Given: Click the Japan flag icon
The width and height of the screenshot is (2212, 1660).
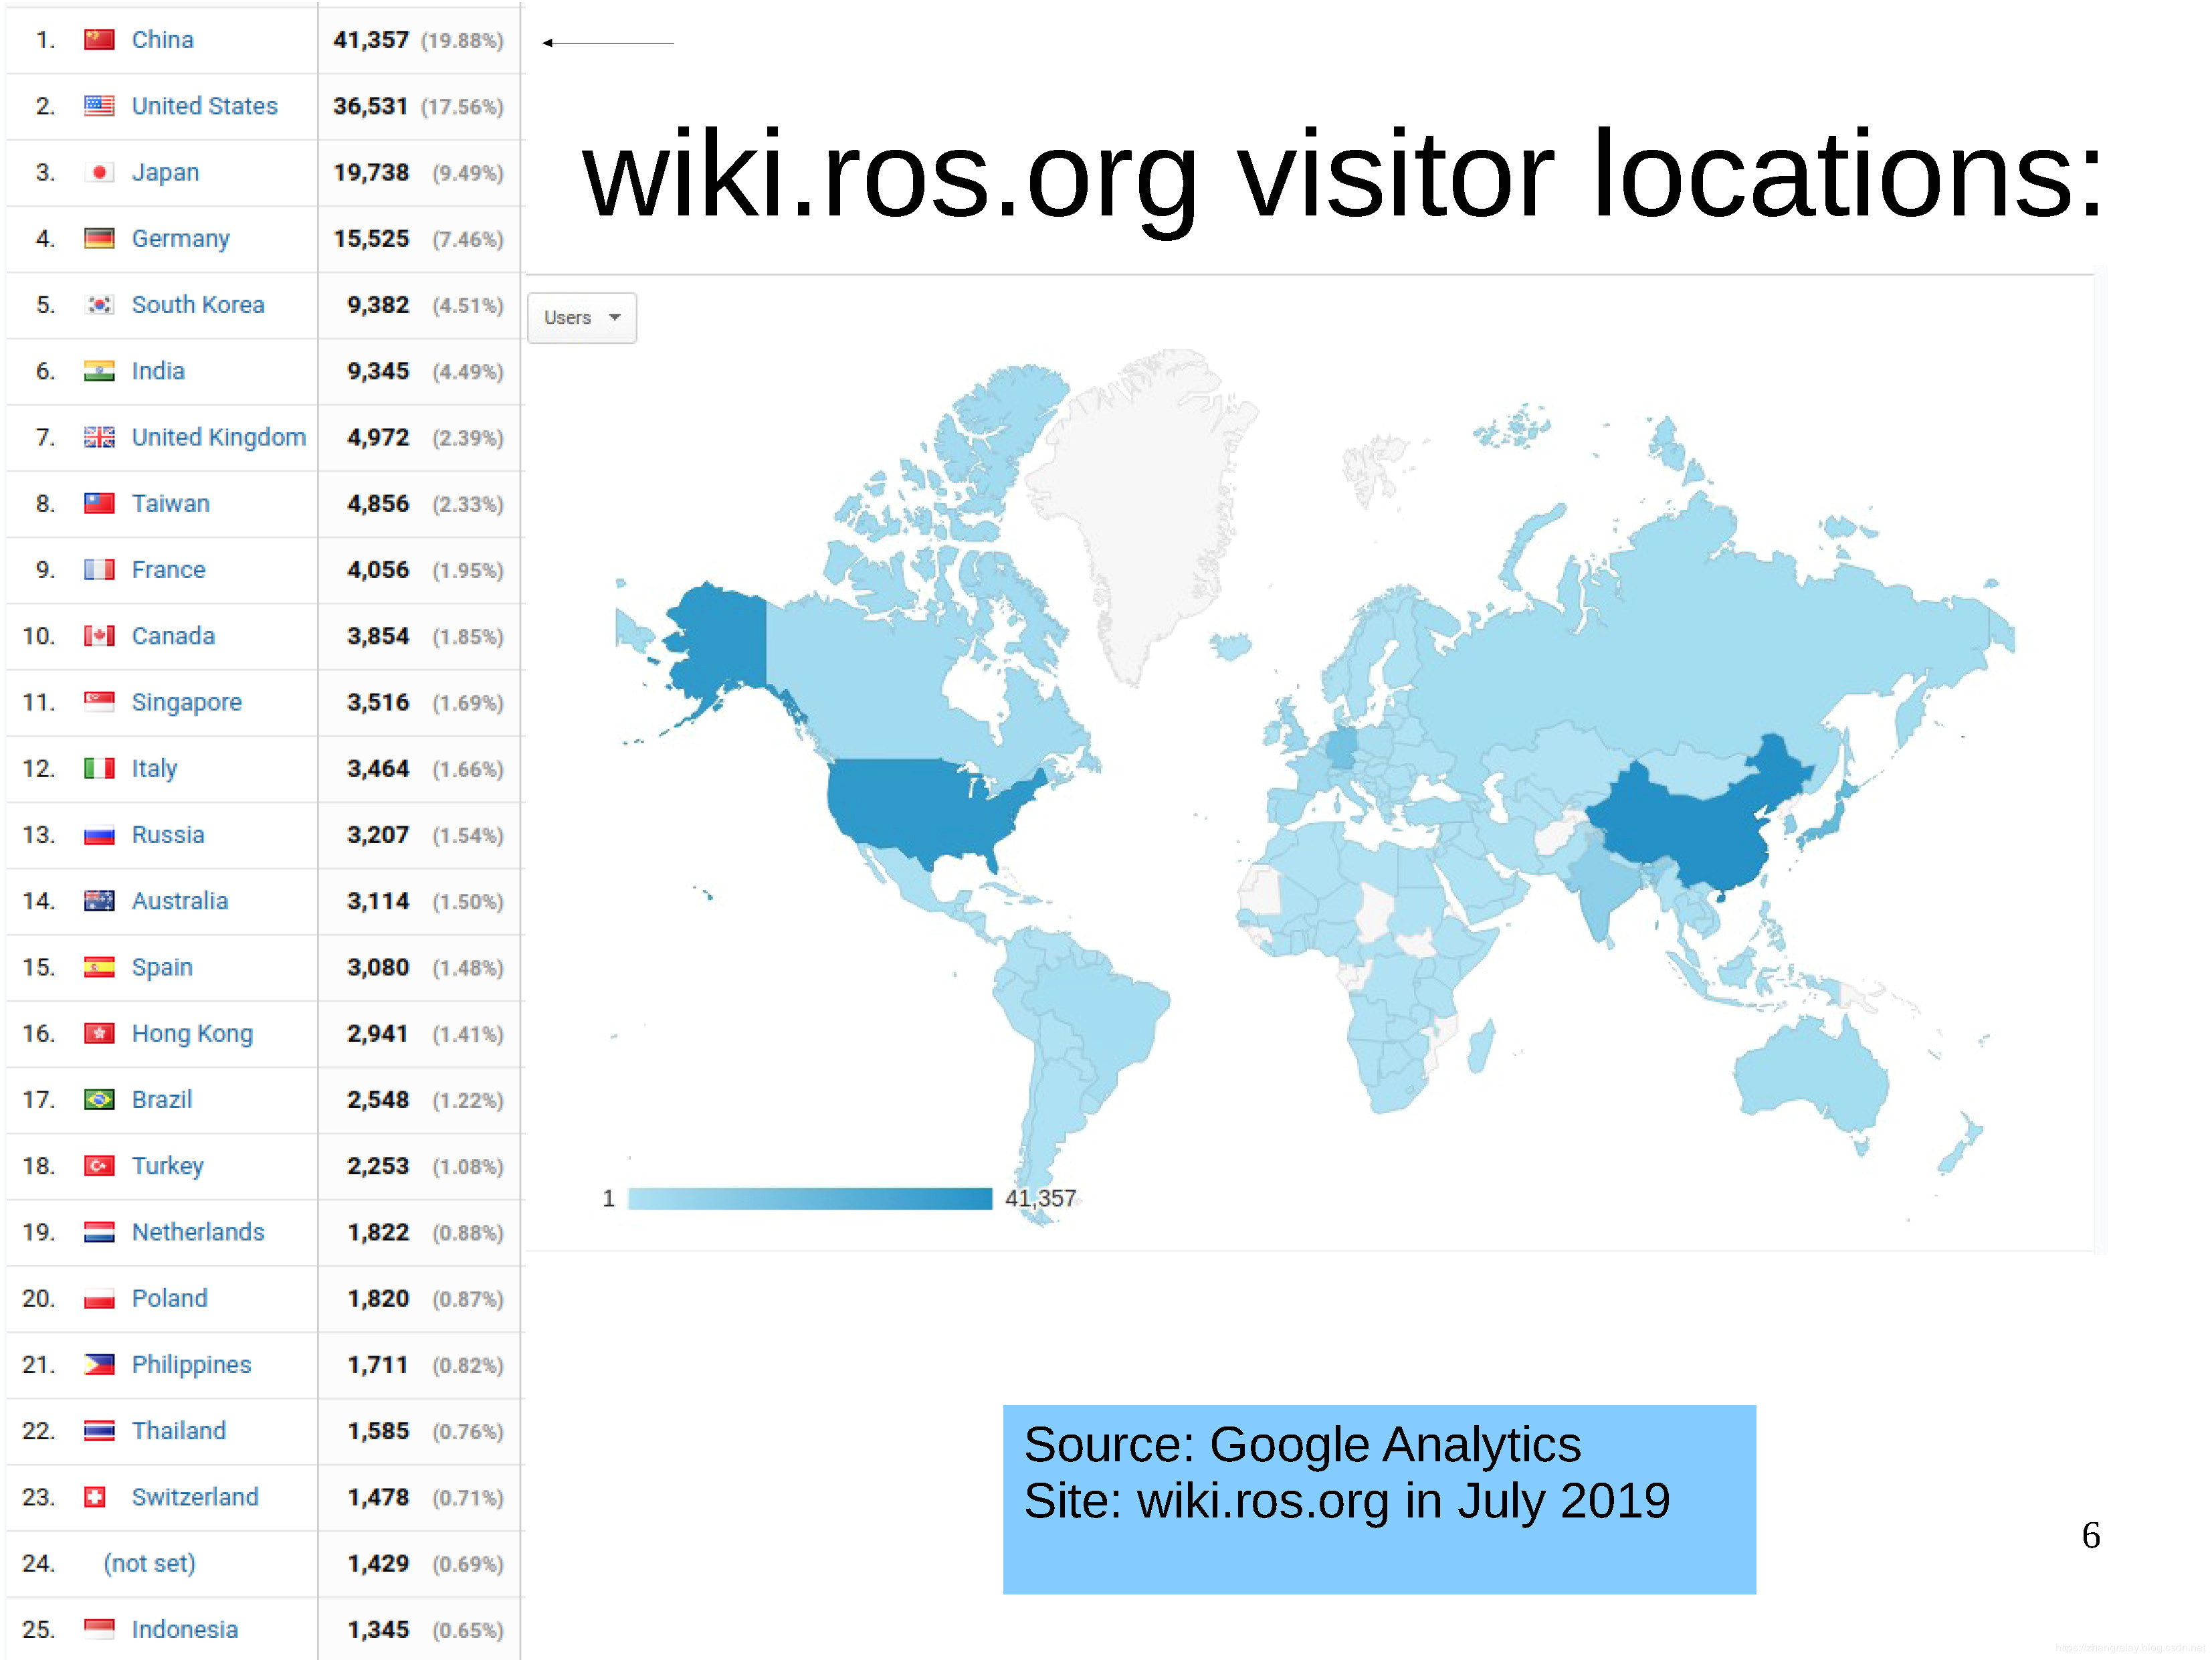Looking at the screenshot, I should coord(99,172).
